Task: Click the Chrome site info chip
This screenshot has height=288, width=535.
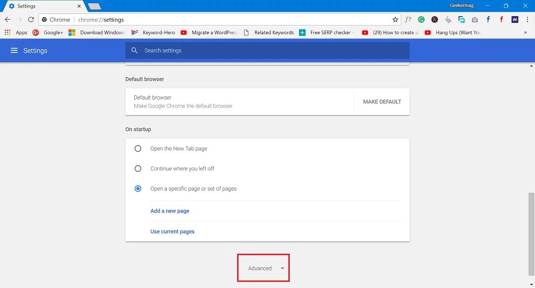Action: [56, 20]
